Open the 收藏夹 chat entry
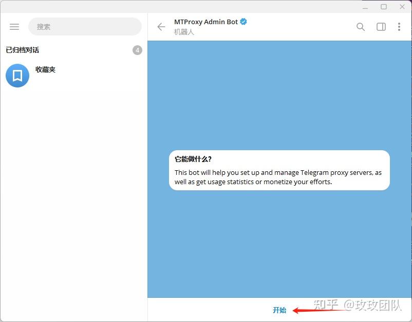 [x=72, y=75]
